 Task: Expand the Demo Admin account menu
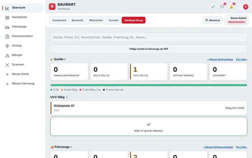[237, 20]
